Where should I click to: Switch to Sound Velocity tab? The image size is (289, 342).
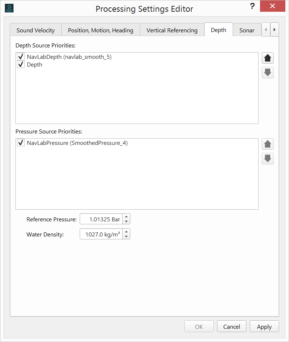(x=36, y=30)
